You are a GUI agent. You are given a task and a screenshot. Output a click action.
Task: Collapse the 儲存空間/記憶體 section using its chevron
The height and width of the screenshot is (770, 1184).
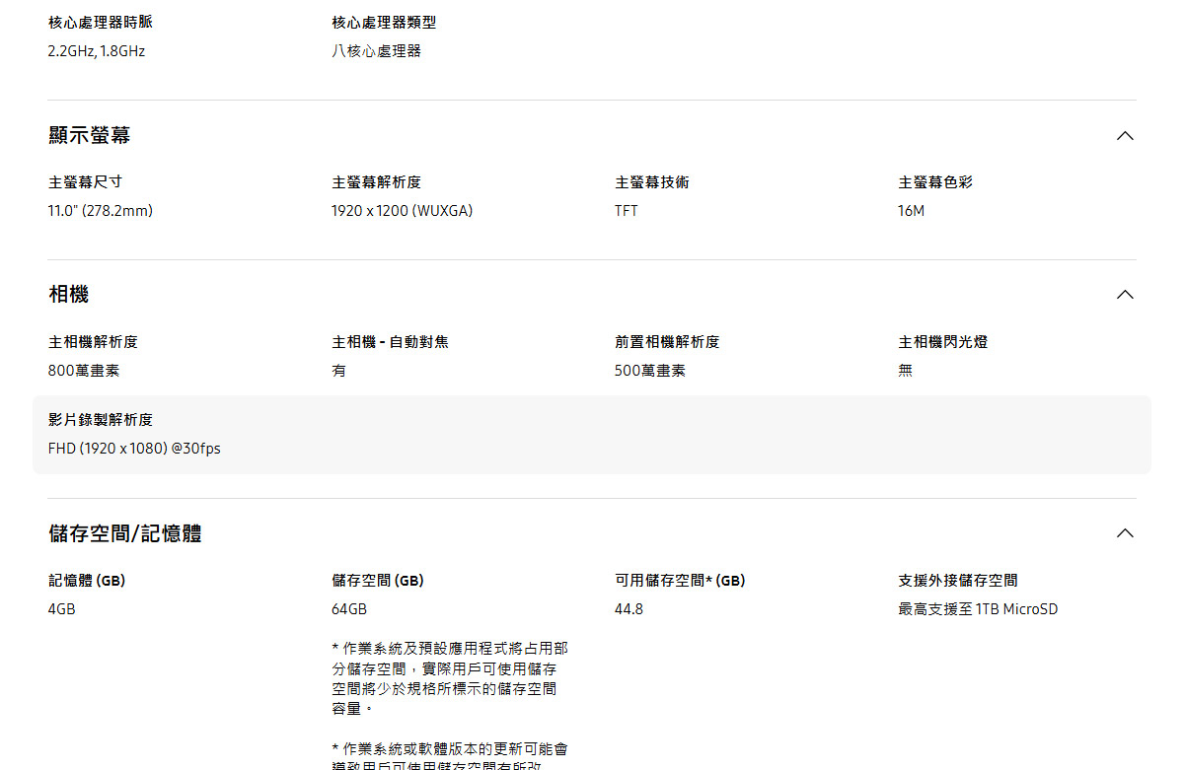pos(1124,533)
